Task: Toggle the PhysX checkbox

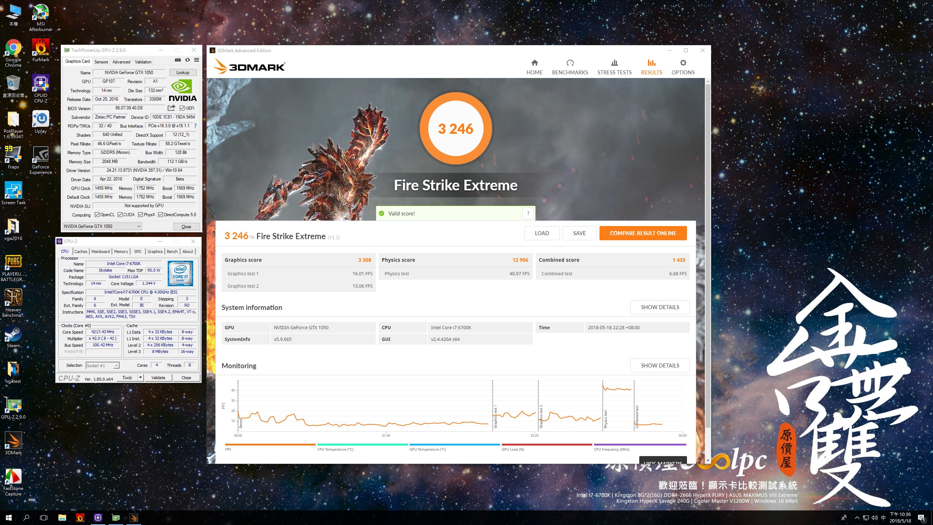Action: pos(140,215)
